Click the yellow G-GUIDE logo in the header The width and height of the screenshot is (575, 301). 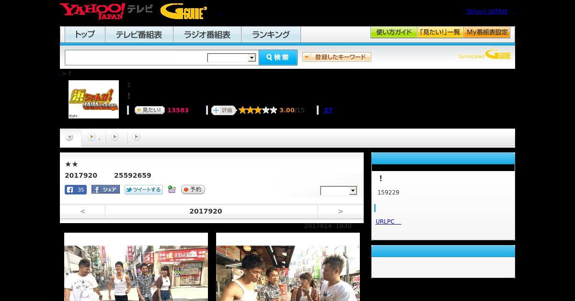[184, 11]
